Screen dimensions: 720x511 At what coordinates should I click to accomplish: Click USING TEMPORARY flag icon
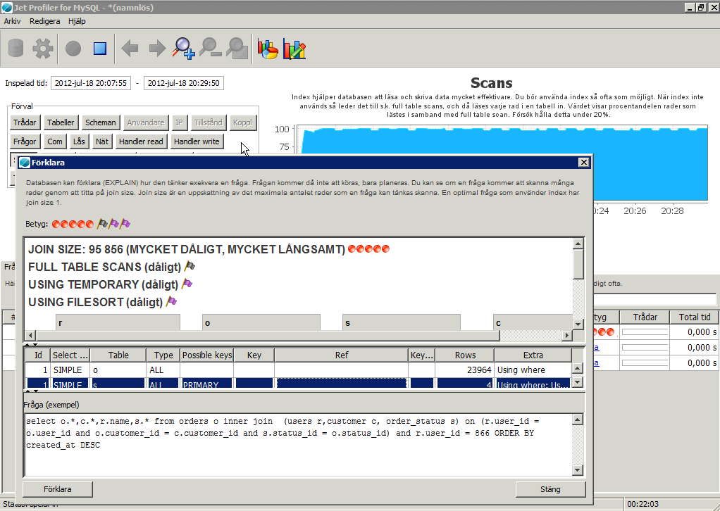coord(187,284)
